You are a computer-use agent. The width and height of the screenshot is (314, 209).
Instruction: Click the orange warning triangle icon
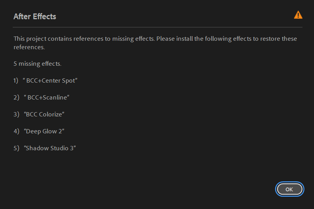tap(298, 15)
